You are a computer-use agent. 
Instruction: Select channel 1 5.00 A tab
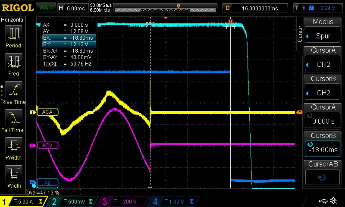click(x=24, y=202)
